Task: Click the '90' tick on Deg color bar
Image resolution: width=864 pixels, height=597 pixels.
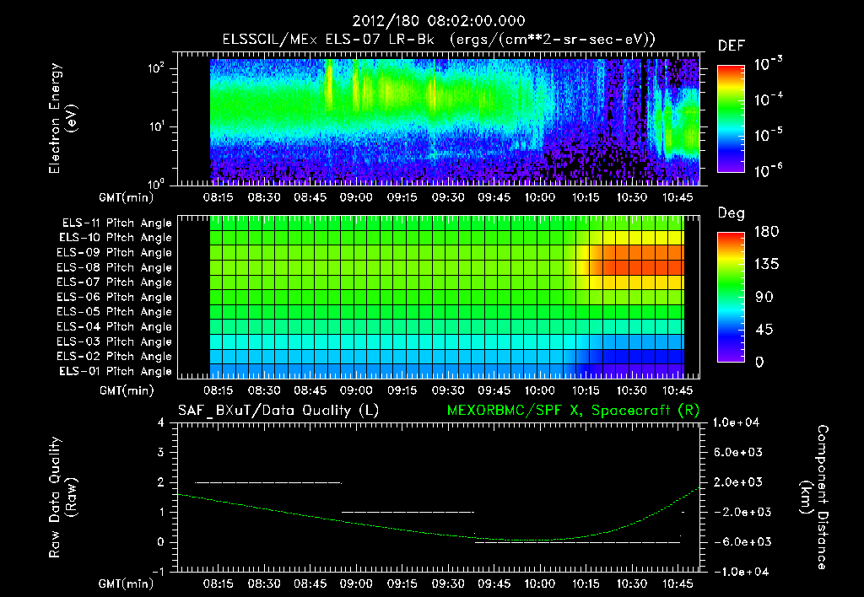Action: 764,298
